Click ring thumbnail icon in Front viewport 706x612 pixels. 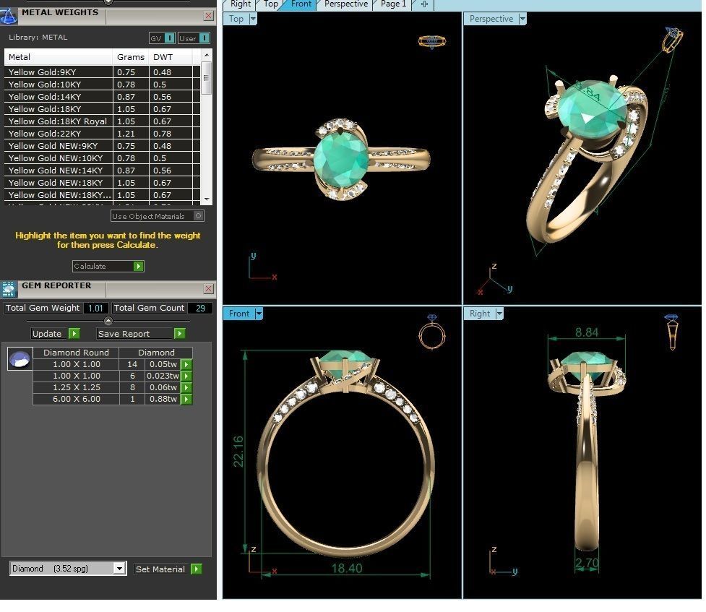pos(432,332)
